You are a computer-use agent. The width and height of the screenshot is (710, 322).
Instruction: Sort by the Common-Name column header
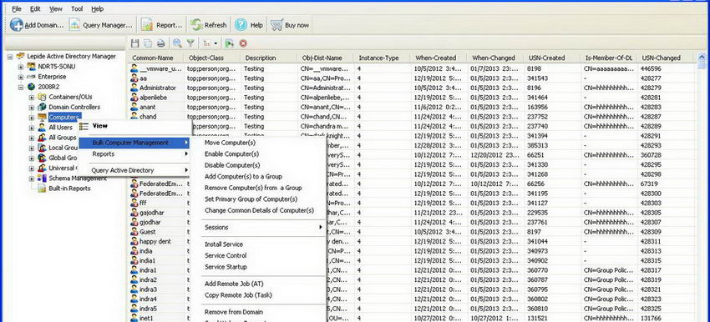(x=155, y=58)
